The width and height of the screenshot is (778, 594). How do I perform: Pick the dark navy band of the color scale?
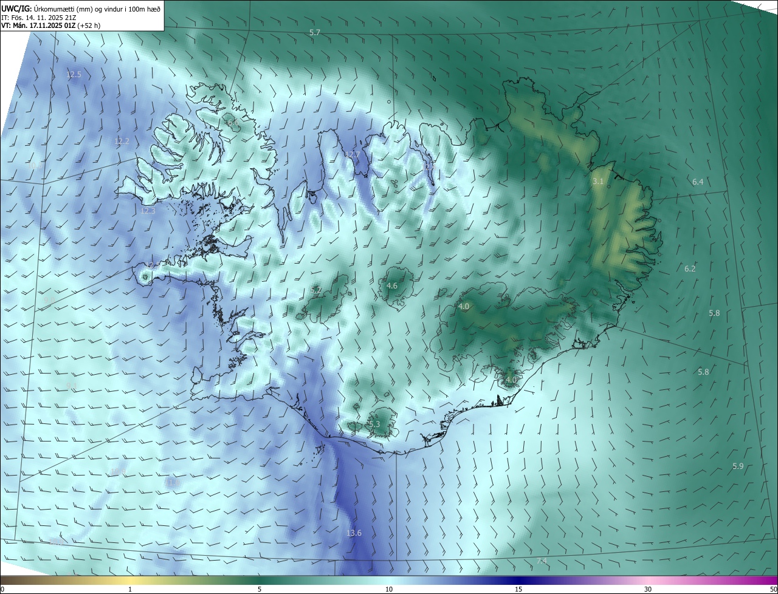coord(518,580)
